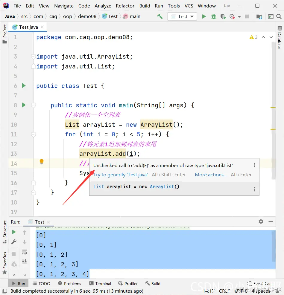Viewport: 284px width, 295px height.
Task: Close the Test tab in Run panel
Action: (48, 222)
